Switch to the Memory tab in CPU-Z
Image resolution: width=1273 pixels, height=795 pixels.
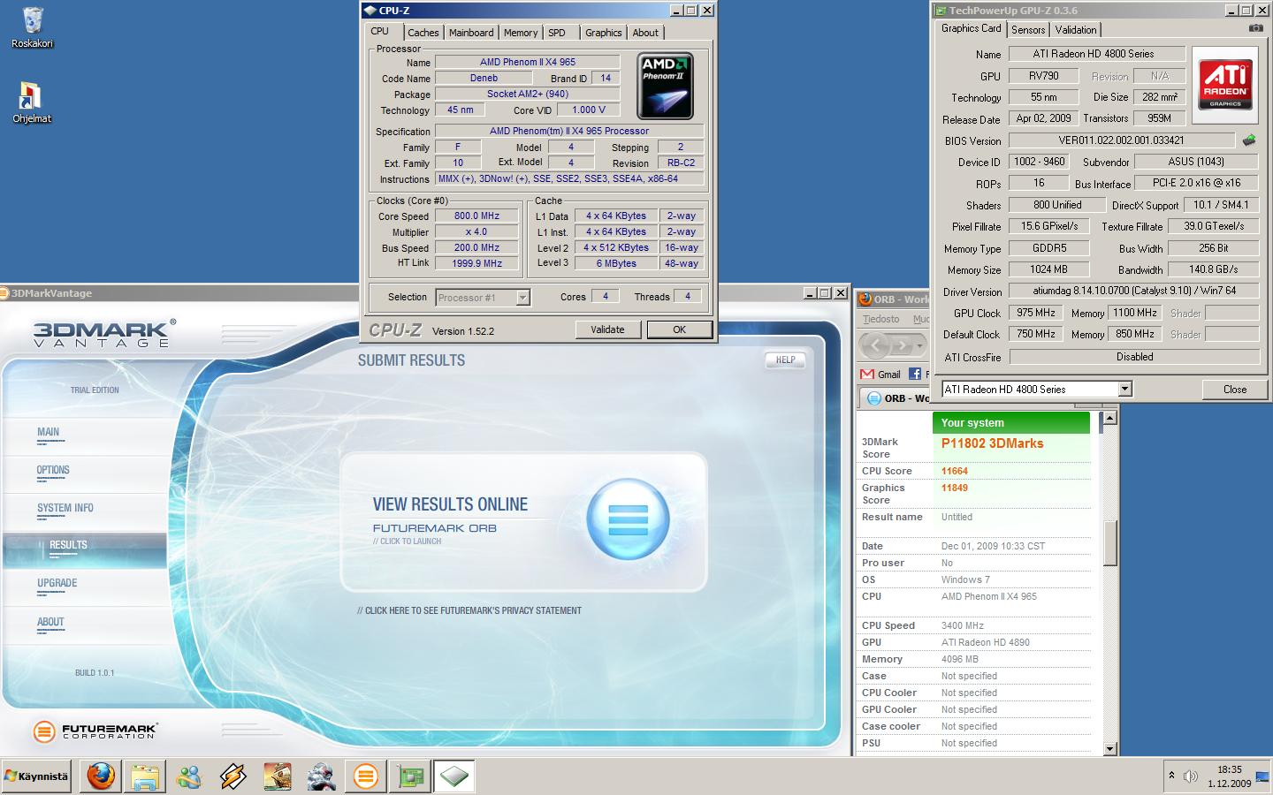(x=521, y=33)
